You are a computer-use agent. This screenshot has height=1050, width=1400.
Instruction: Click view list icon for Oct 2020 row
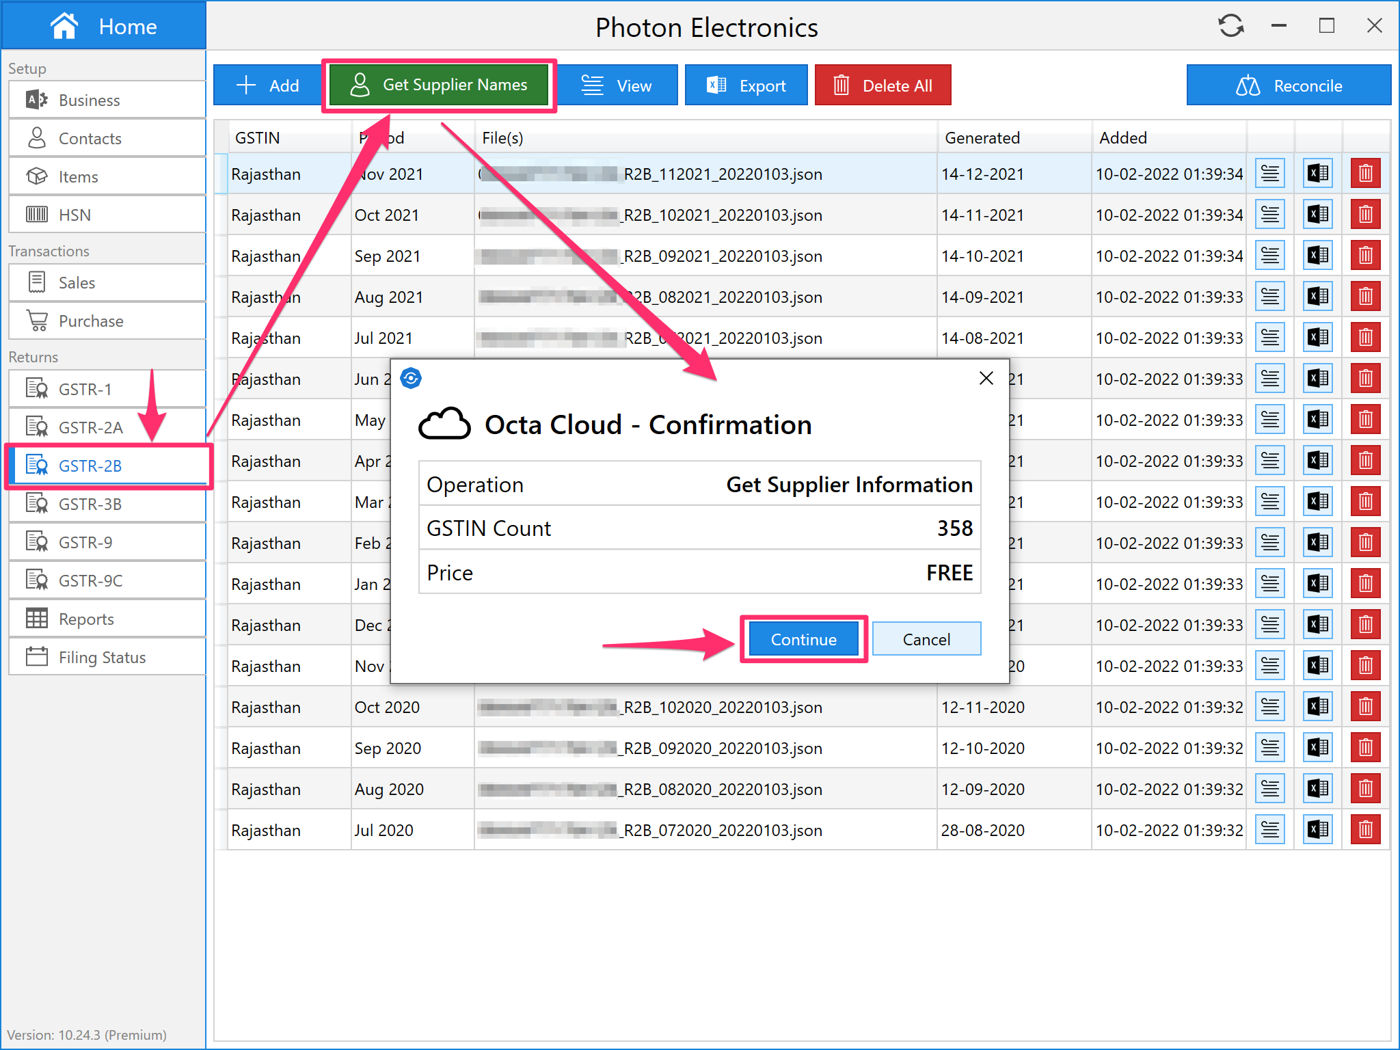point(1269,707)
